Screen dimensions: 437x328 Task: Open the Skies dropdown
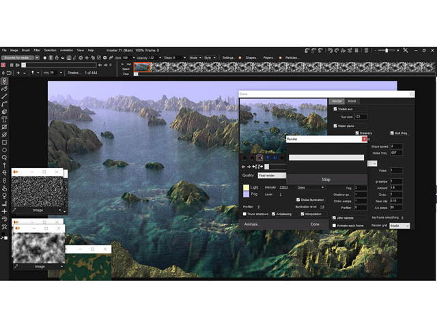click(x=310, y=187)
